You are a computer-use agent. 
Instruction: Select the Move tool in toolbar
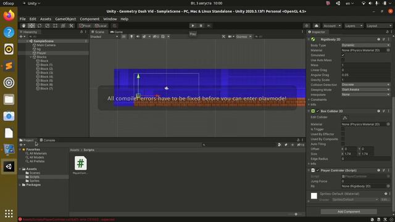[31, 26]
